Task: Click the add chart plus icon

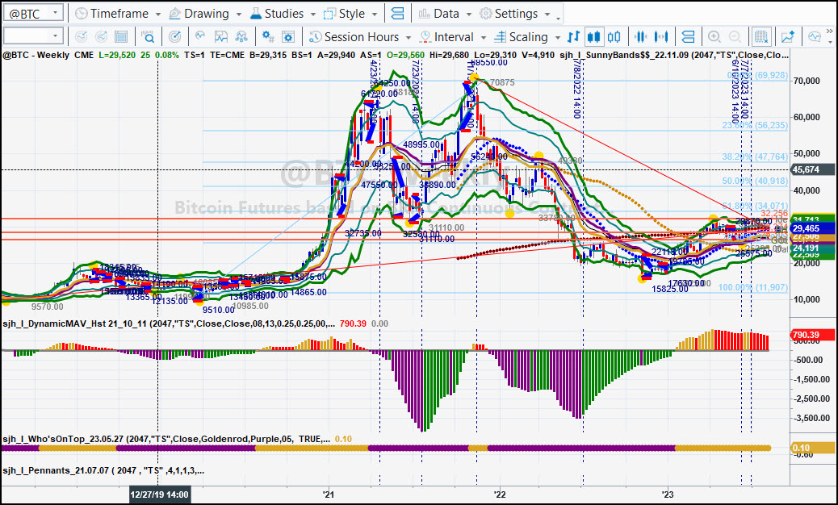Action: click(x=788, y=37)
